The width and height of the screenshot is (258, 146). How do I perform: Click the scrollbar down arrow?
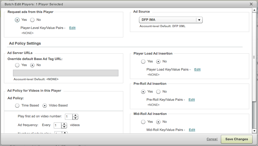tap(254, 131)
